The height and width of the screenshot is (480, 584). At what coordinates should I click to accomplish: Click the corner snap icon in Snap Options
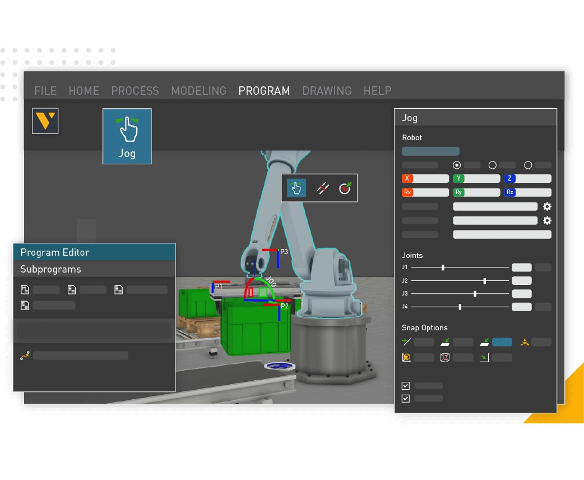pyautogui.click(x=484, y=357)
